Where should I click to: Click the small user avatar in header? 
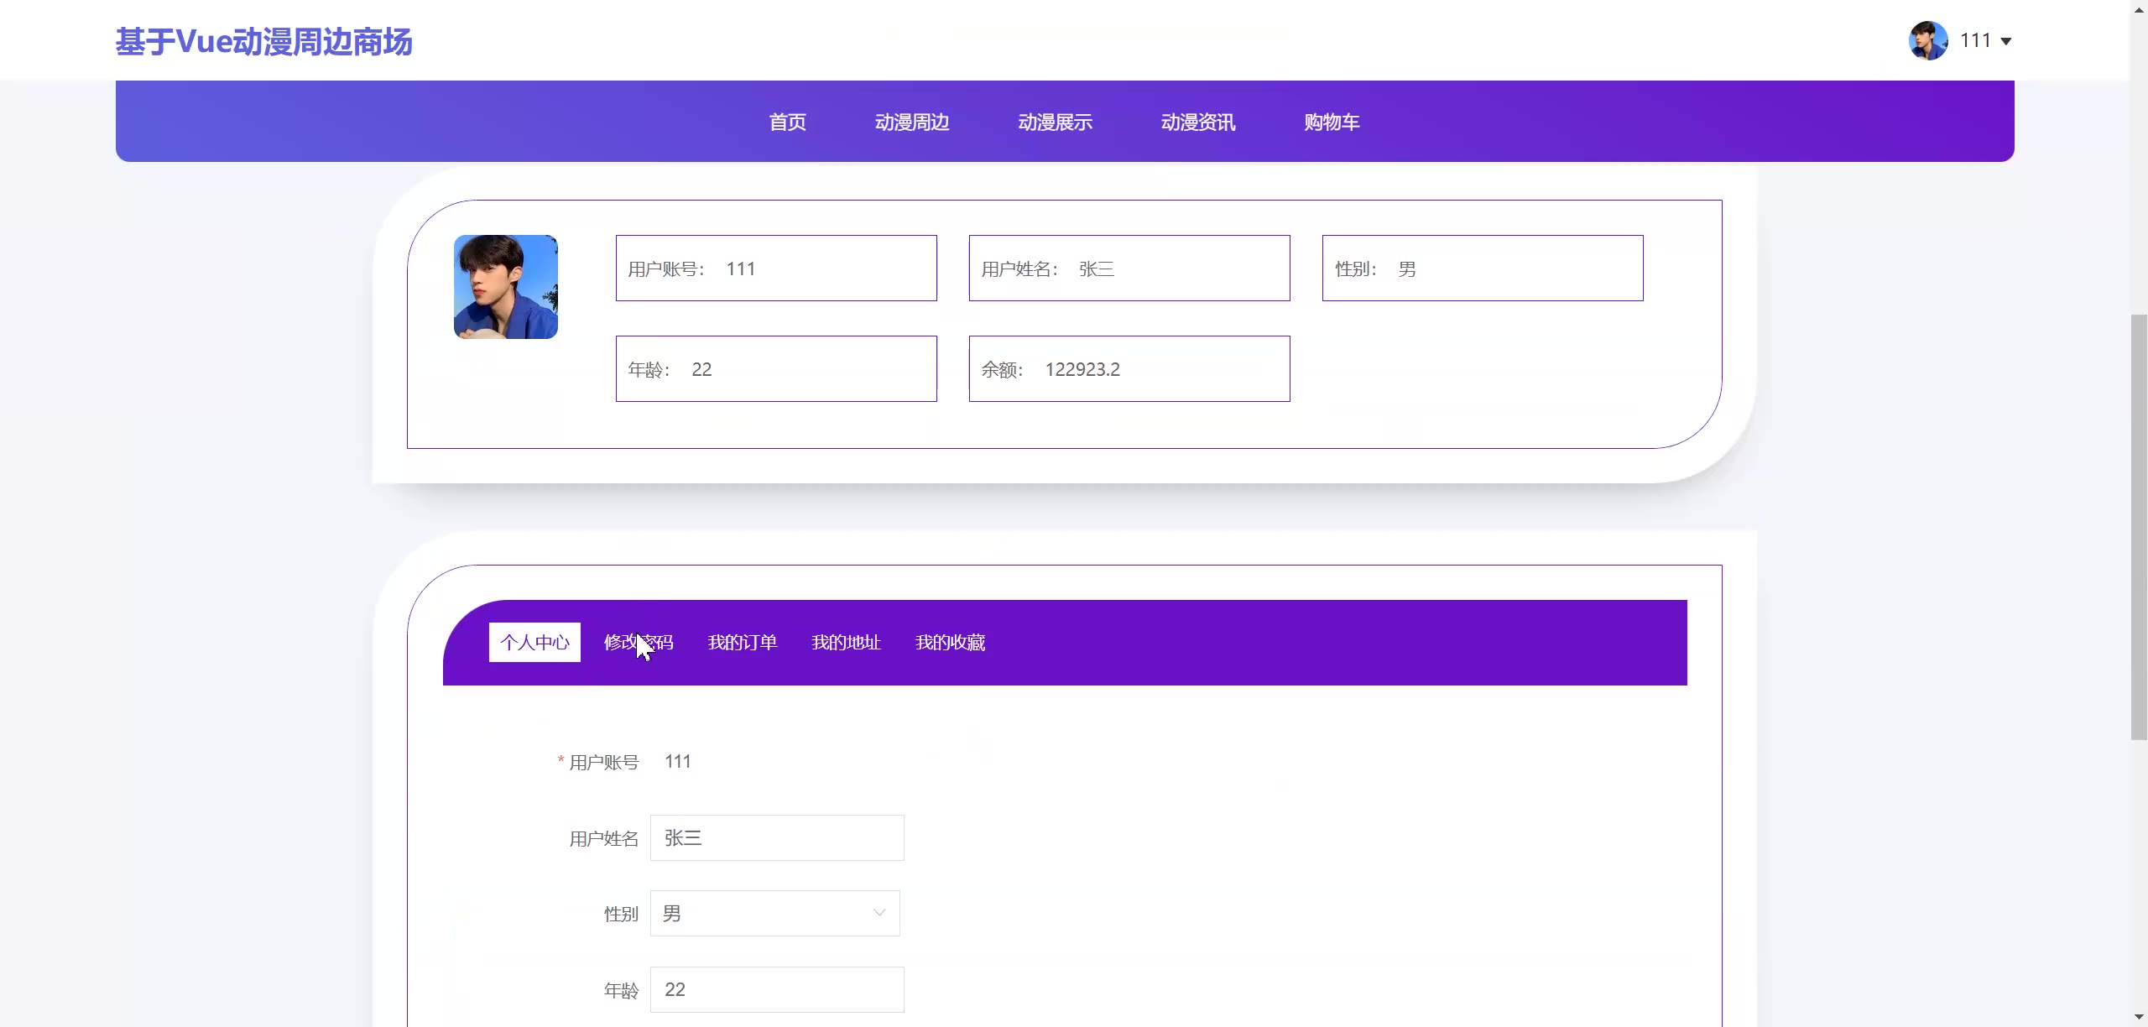(1927, 40)
